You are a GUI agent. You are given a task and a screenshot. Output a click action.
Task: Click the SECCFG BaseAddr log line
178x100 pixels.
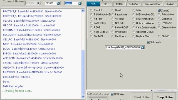point(29,21)
